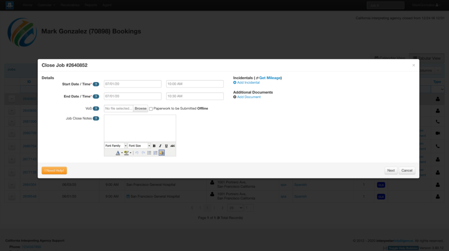The image size is (449, 251).
Task: Click the video camera type icon in row 2680709
Action: (437, 133)
